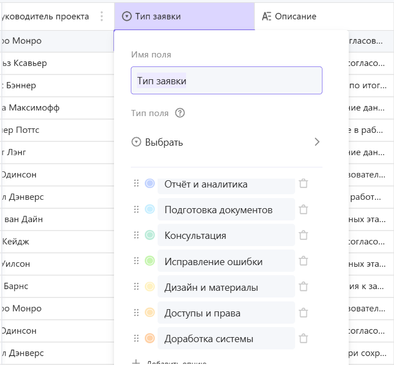Delete the Консультация option
This screenshot has height=365, width=394.
tap(303, 235)
